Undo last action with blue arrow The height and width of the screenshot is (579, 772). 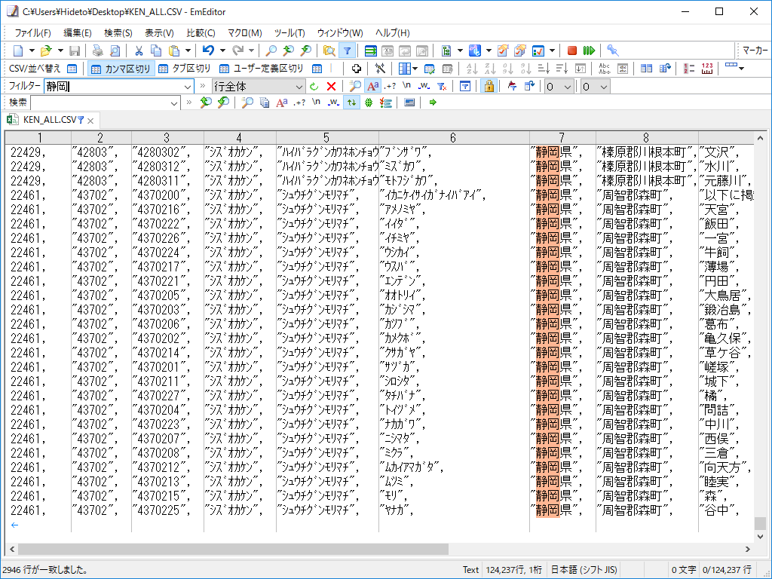pos(208,51)
